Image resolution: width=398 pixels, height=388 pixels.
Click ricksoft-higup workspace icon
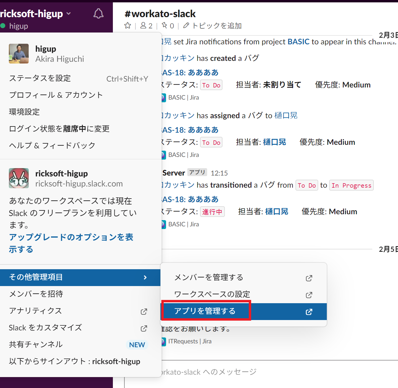(19, 178)
